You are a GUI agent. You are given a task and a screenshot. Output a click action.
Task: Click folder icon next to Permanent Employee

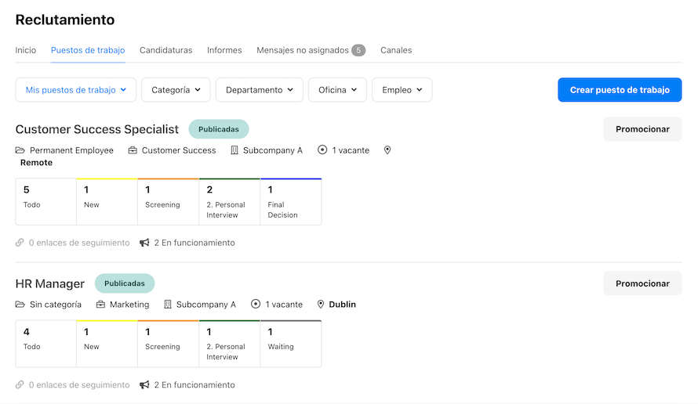(x=20, y=150)
